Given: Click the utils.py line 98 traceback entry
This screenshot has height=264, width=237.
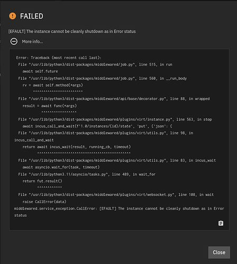Looking at the screenshot, I should (x=104, y=136).
